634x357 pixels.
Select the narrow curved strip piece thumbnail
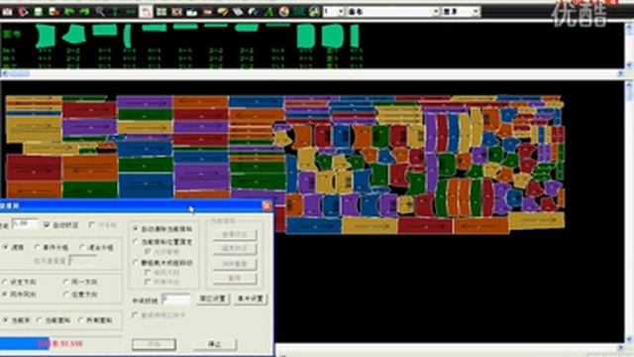(128, 36)
